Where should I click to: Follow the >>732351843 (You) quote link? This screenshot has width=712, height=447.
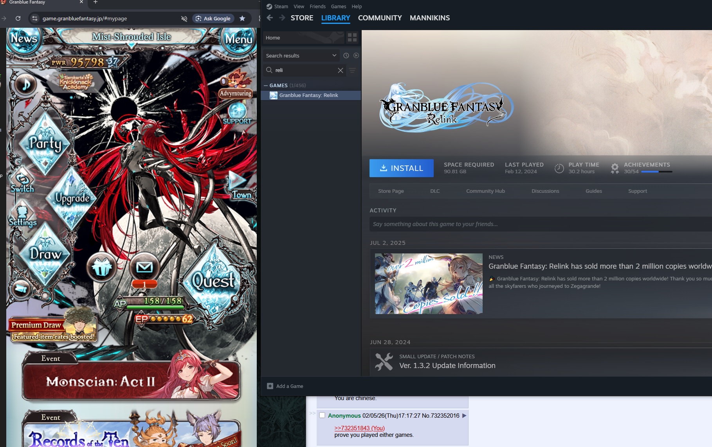coord(359,428)
